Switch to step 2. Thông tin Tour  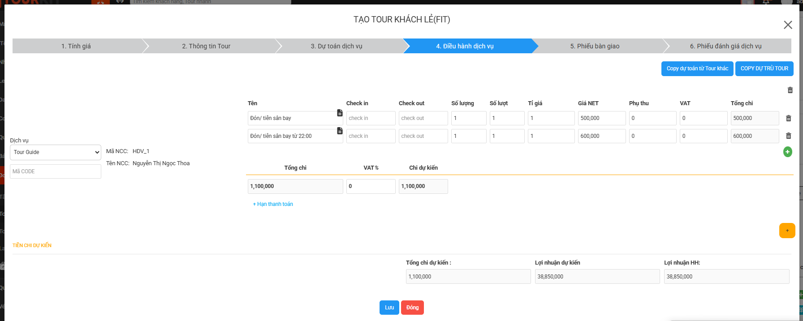pos(206,46)
